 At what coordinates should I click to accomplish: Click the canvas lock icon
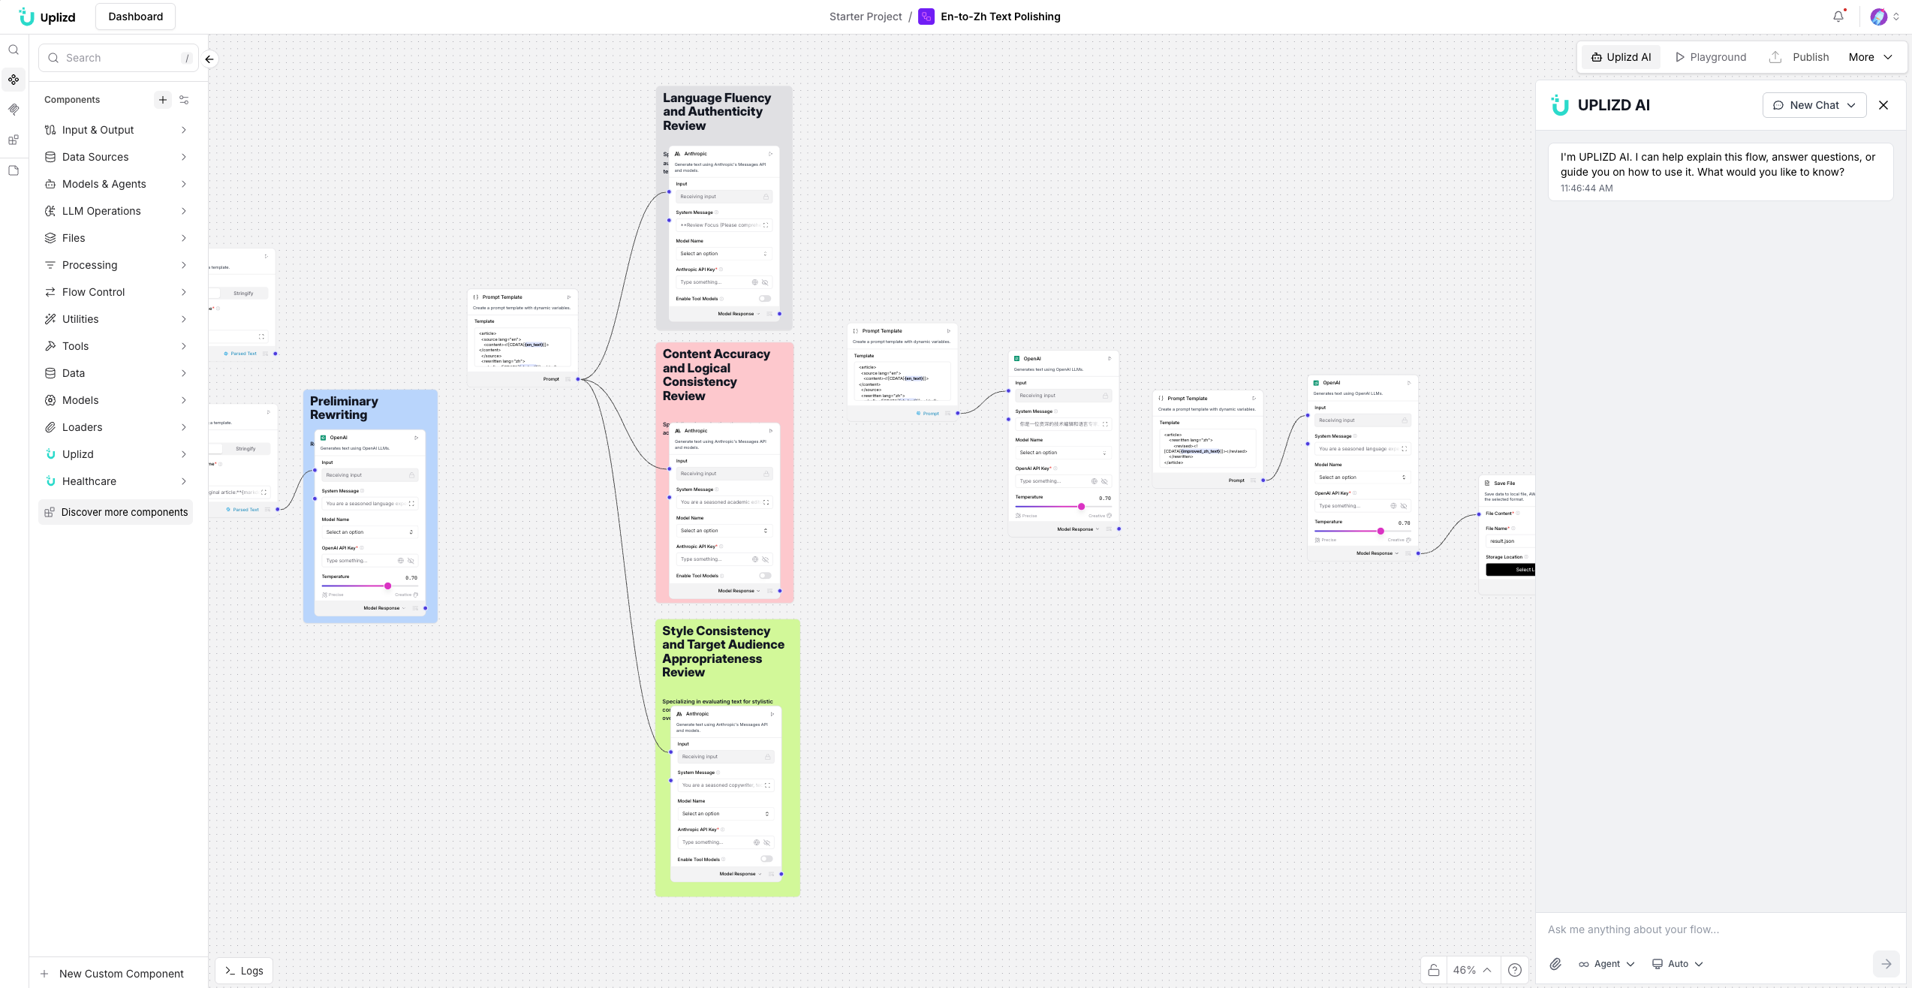click(x=1434, y=970)
